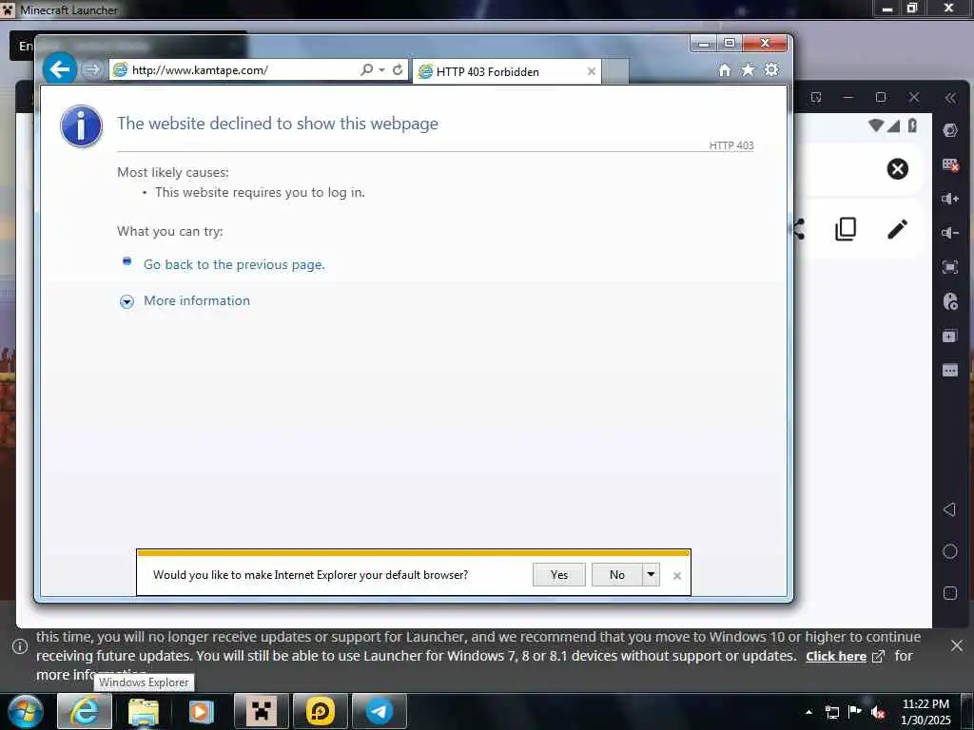
Task: Click Android home circle in emulator
Action: (x=950, y=551)
